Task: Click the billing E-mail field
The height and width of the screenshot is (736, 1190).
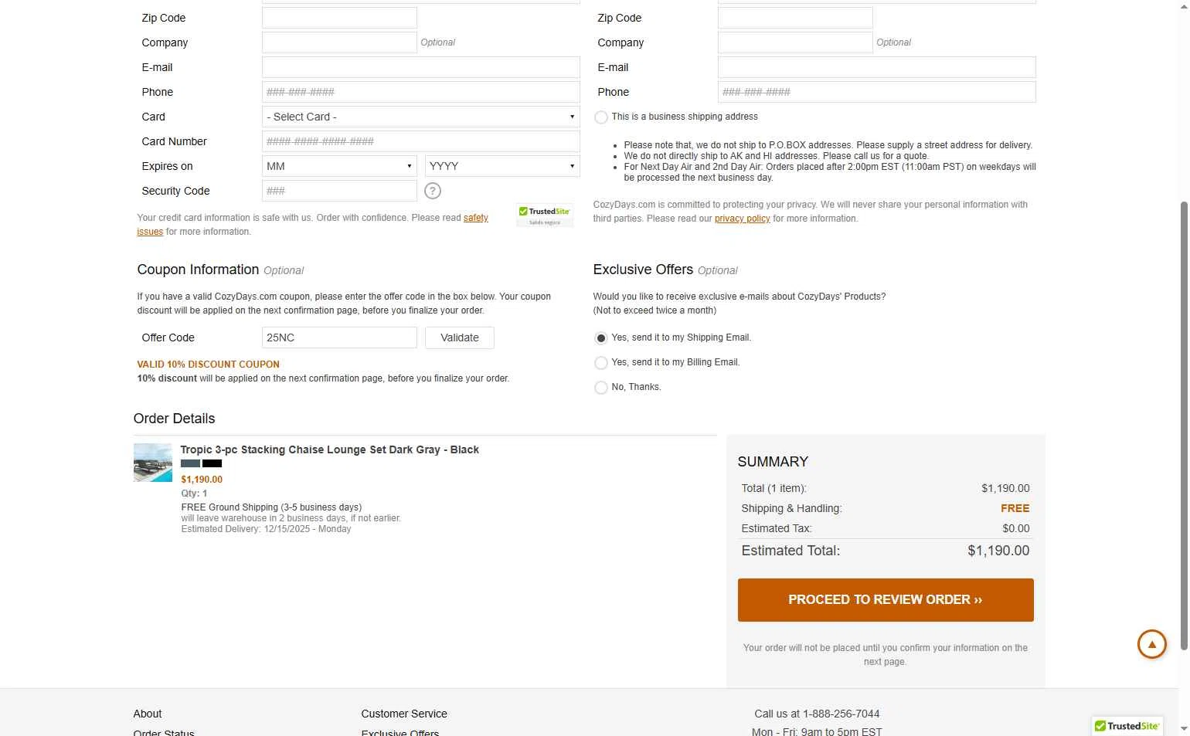Action: pos(421,67)
